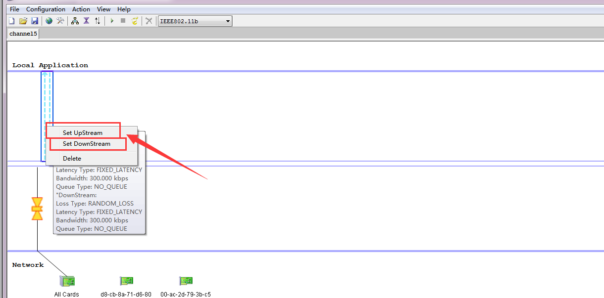Click the yellow footprint toolbar icon
Viewport: 604px width, 298px height.
pyautogui.click(x=134, y=21)
